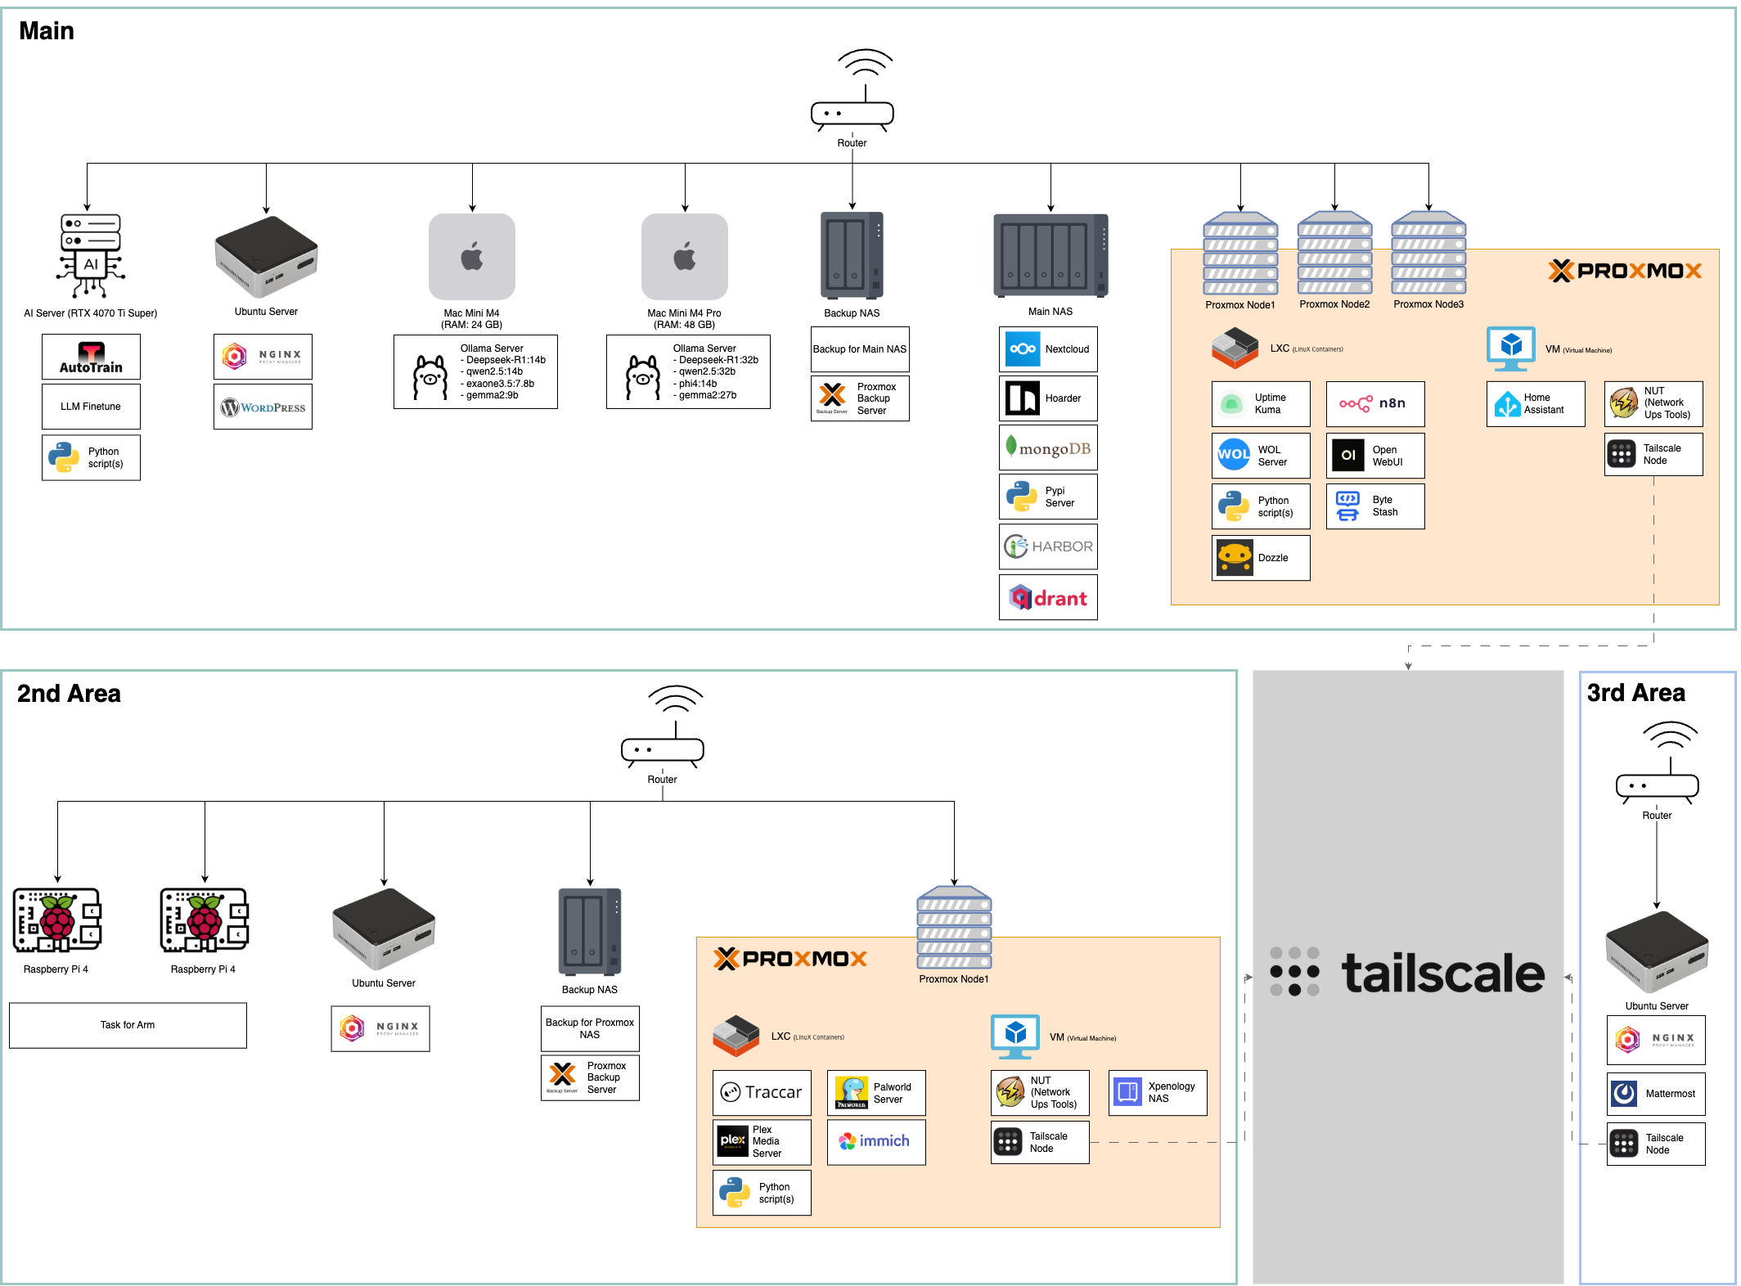
Task: Select the Main NAS device icon
Action: [x=1050, y=256]
